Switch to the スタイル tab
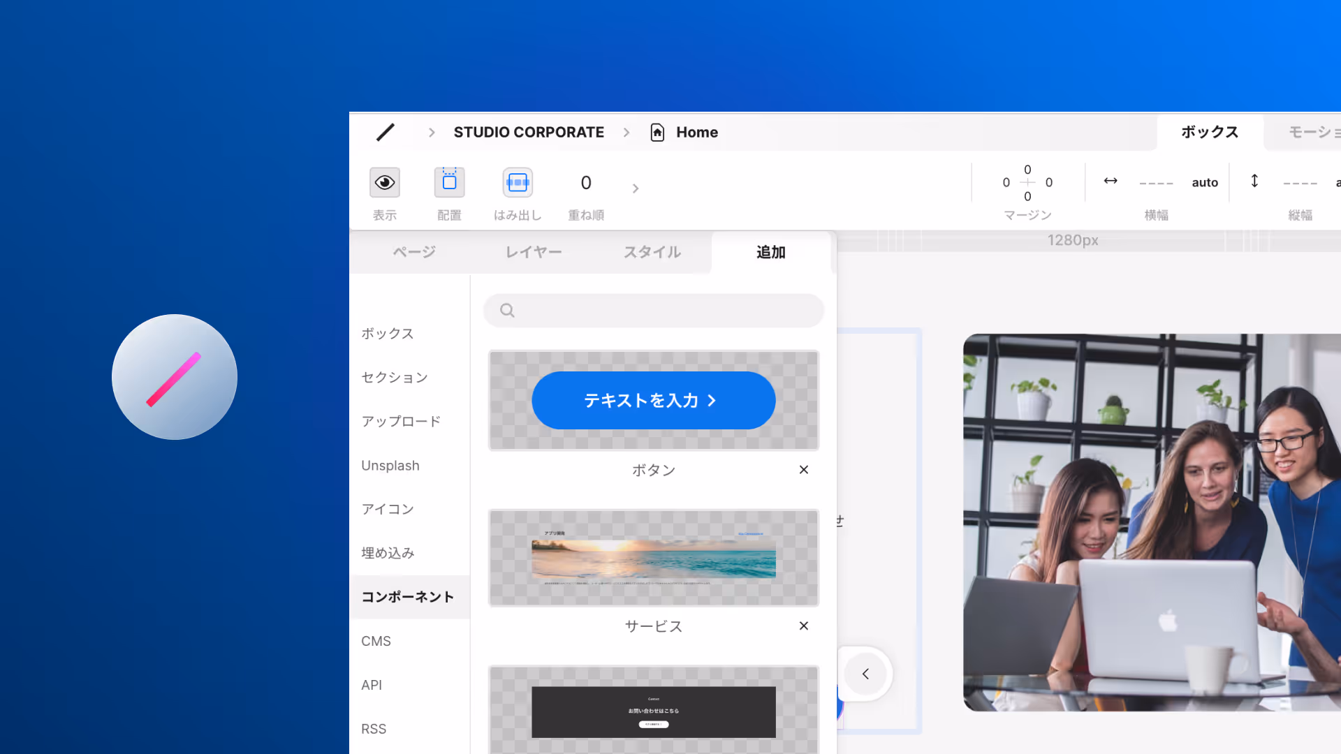 [652, 252]
